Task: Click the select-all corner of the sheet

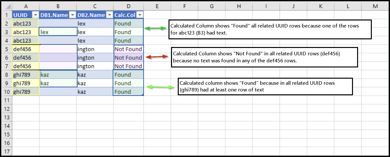Action: pyautogui.click(x=7, y=6)
